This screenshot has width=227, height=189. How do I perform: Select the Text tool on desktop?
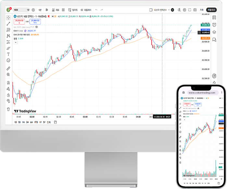8,54
